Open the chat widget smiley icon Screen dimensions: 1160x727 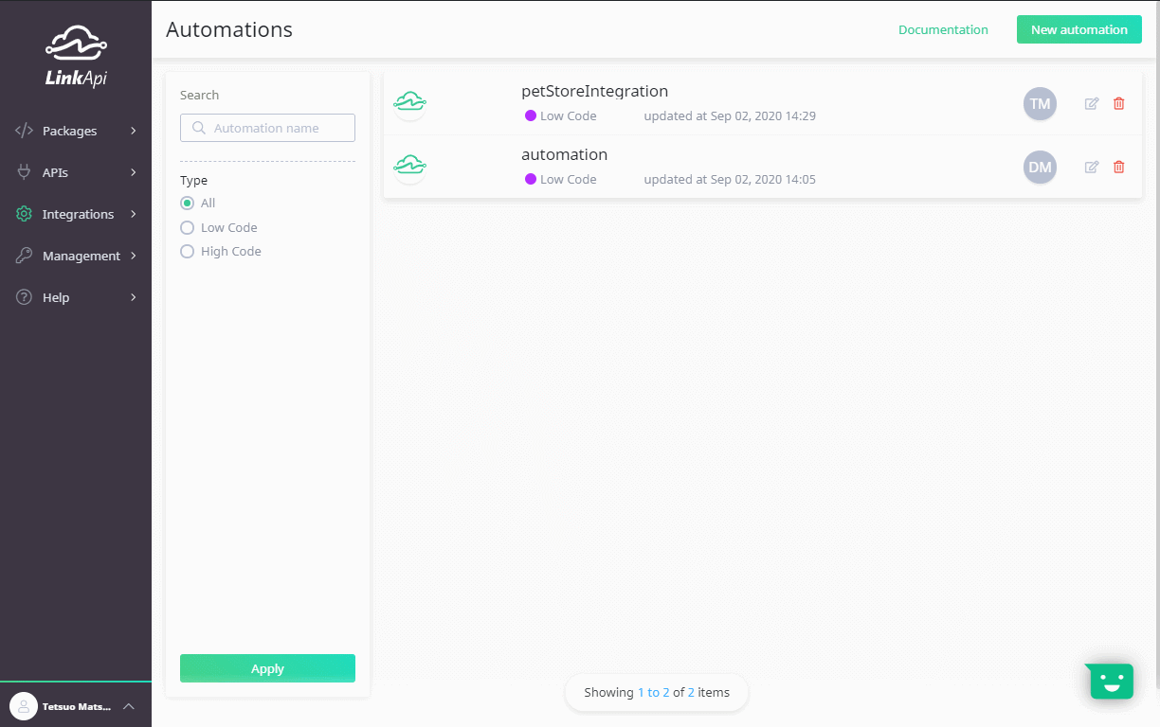click(1111, 680)
